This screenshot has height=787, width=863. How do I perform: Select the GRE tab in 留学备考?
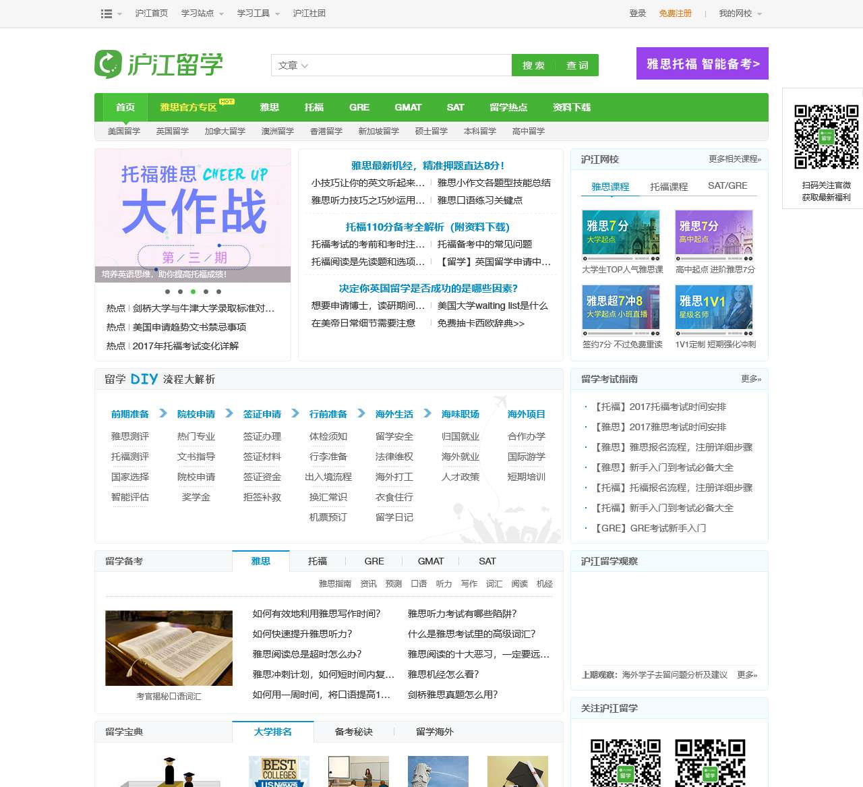tap(374, 561)
